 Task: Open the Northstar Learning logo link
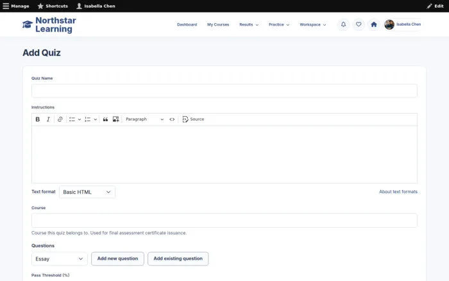coord(49,24)
